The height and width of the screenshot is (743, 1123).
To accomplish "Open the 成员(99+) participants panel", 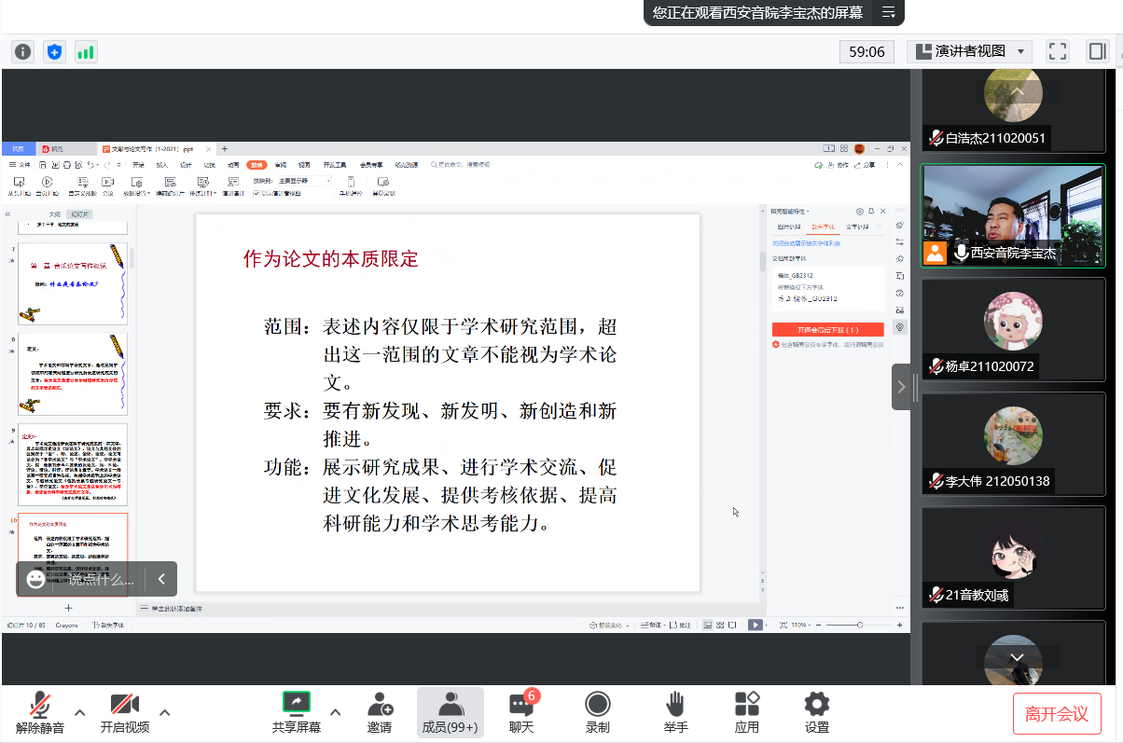I will click(x=451, y=712).
